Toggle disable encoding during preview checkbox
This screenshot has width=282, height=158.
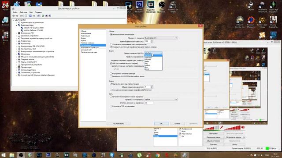(111, 44)
